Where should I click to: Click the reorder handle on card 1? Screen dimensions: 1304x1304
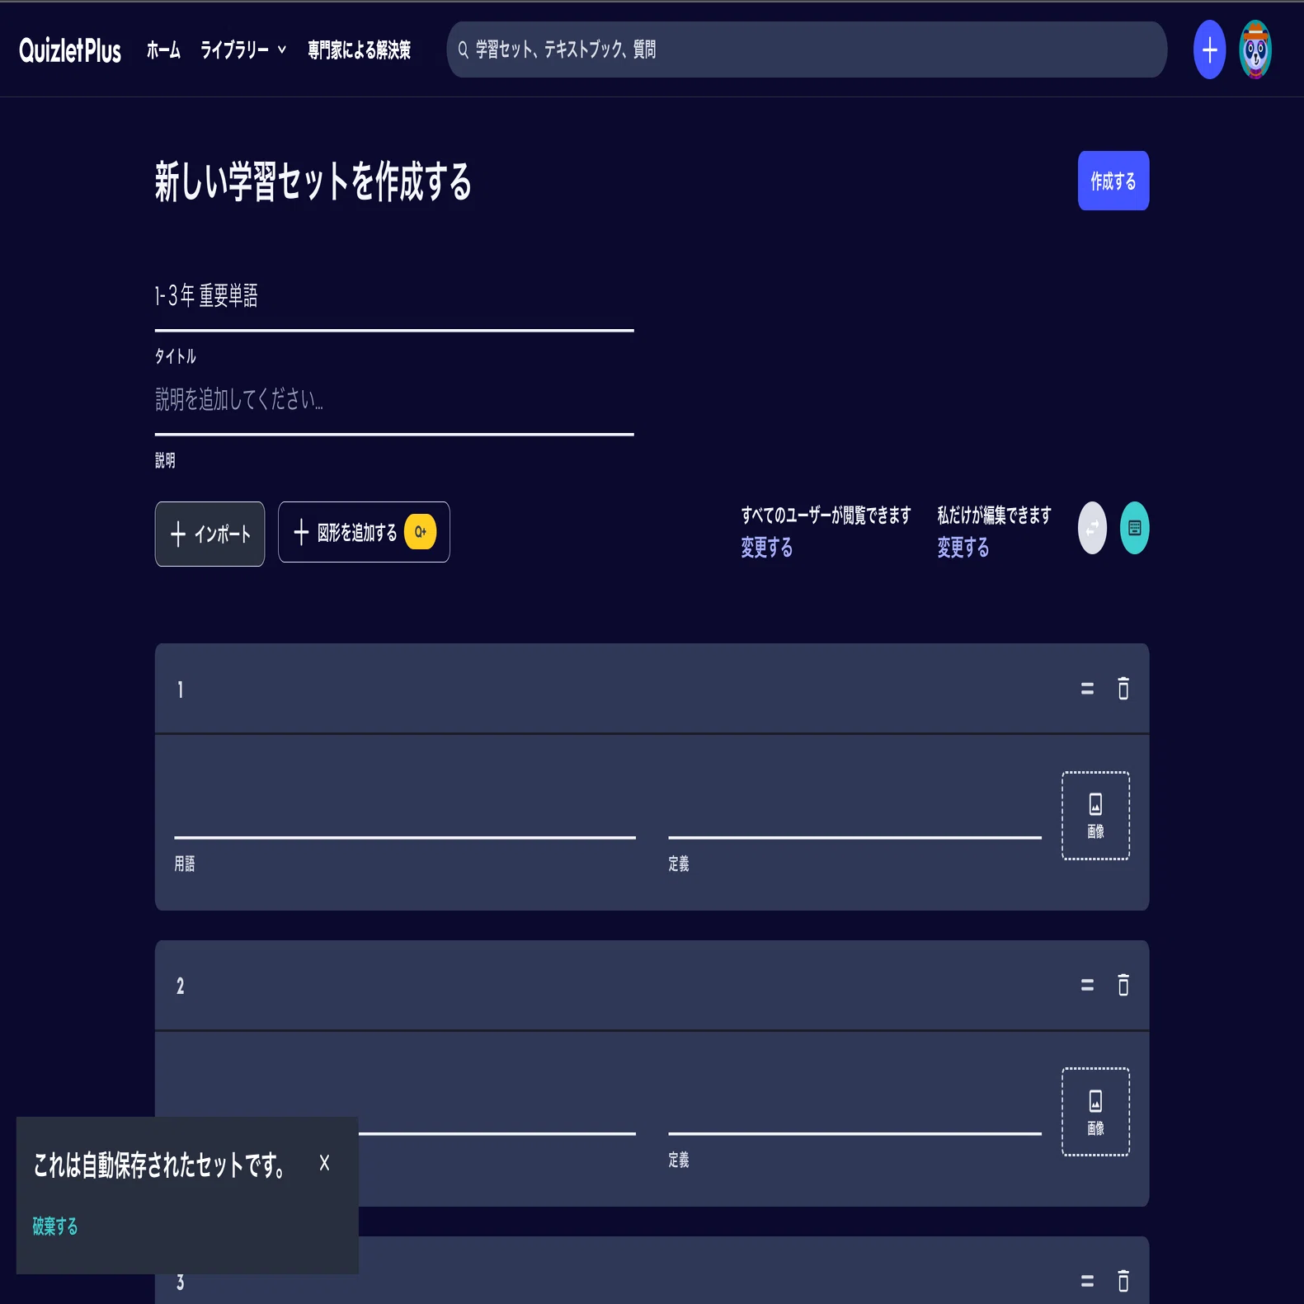[1087, 689]
